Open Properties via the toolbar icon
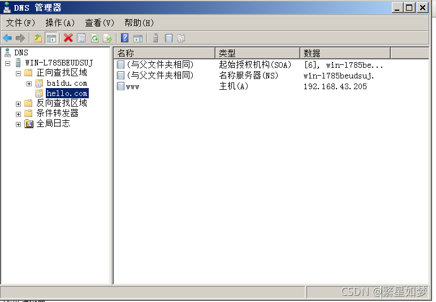 coord(81,38)
